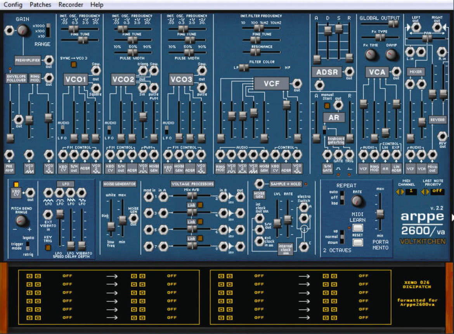Click the EXT VIBRATO in jack
Viewport: 454px width, 334px height.
click(x=48, y=215)
